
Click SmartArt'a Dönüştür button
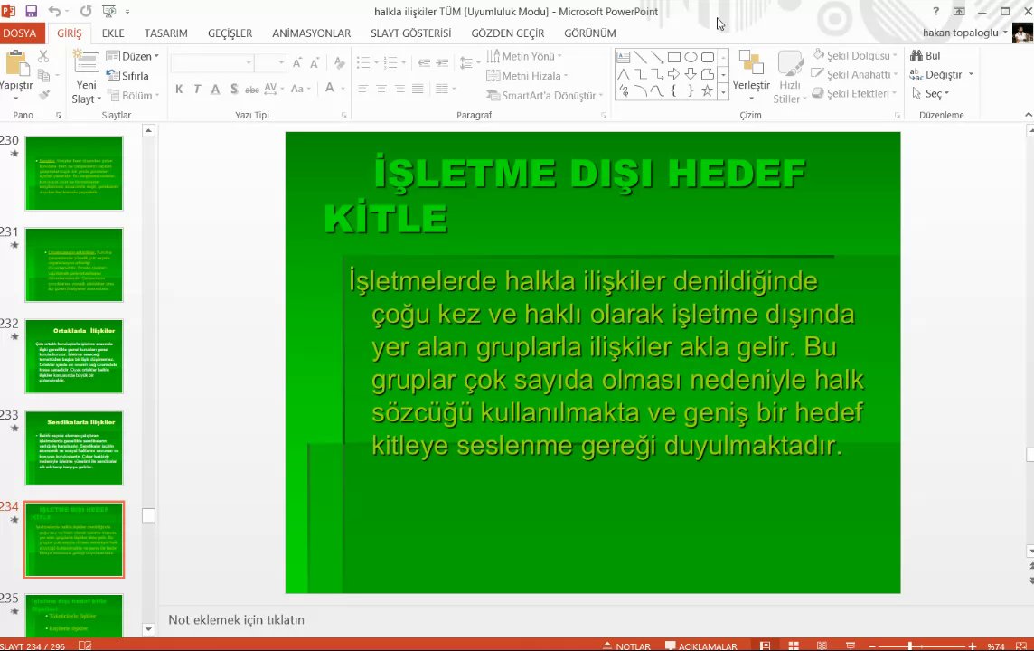(545, 95)
